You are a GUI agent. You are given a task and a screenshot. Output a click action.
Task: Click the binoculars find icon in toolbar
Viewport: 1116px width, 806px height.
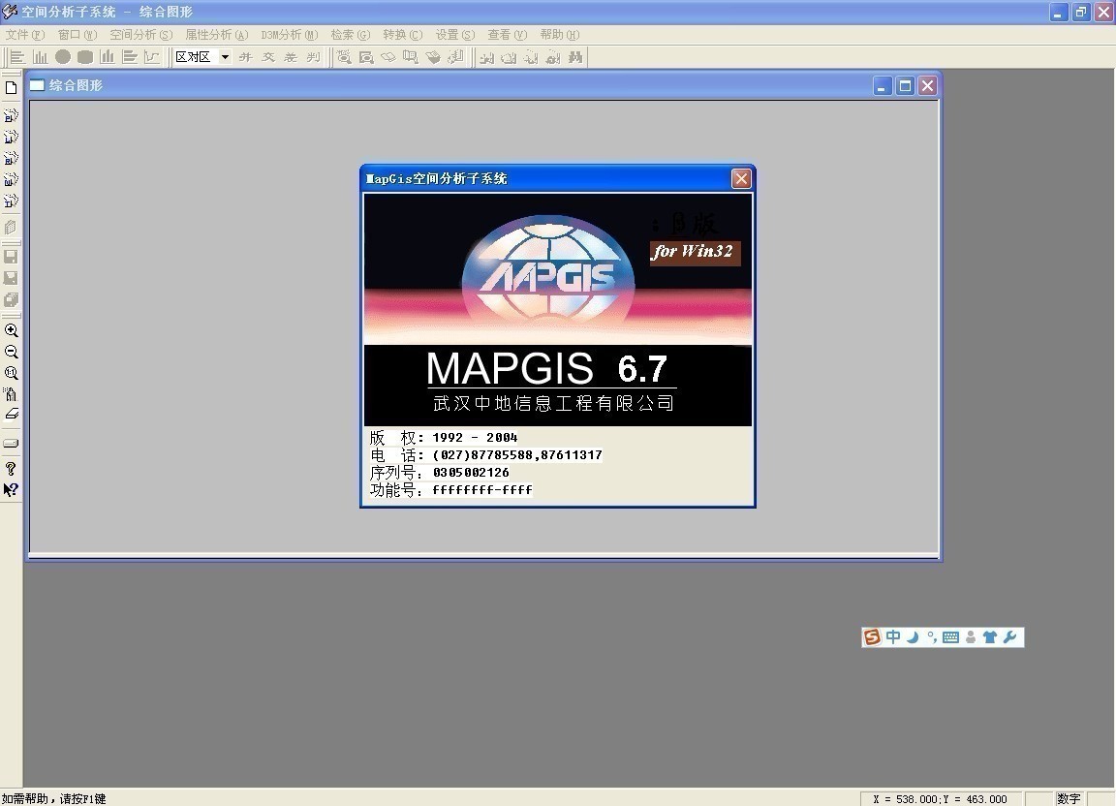(x=575, y=57)
